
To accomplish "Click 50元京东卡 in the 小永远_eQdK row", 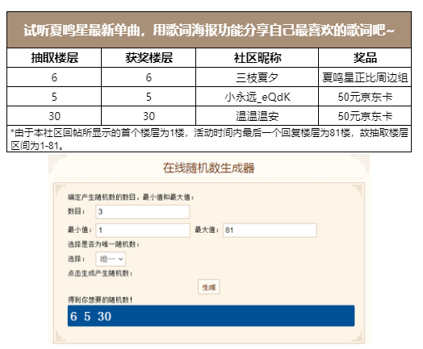I will click(x=365, y=97).
